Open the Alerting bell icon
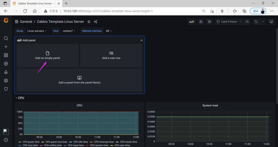This screenshot has height=147, width=278. tap(6, 72)
